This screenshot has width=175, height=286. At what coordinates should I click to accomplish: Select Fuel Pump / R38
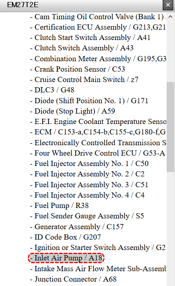(x=59, y=205)
